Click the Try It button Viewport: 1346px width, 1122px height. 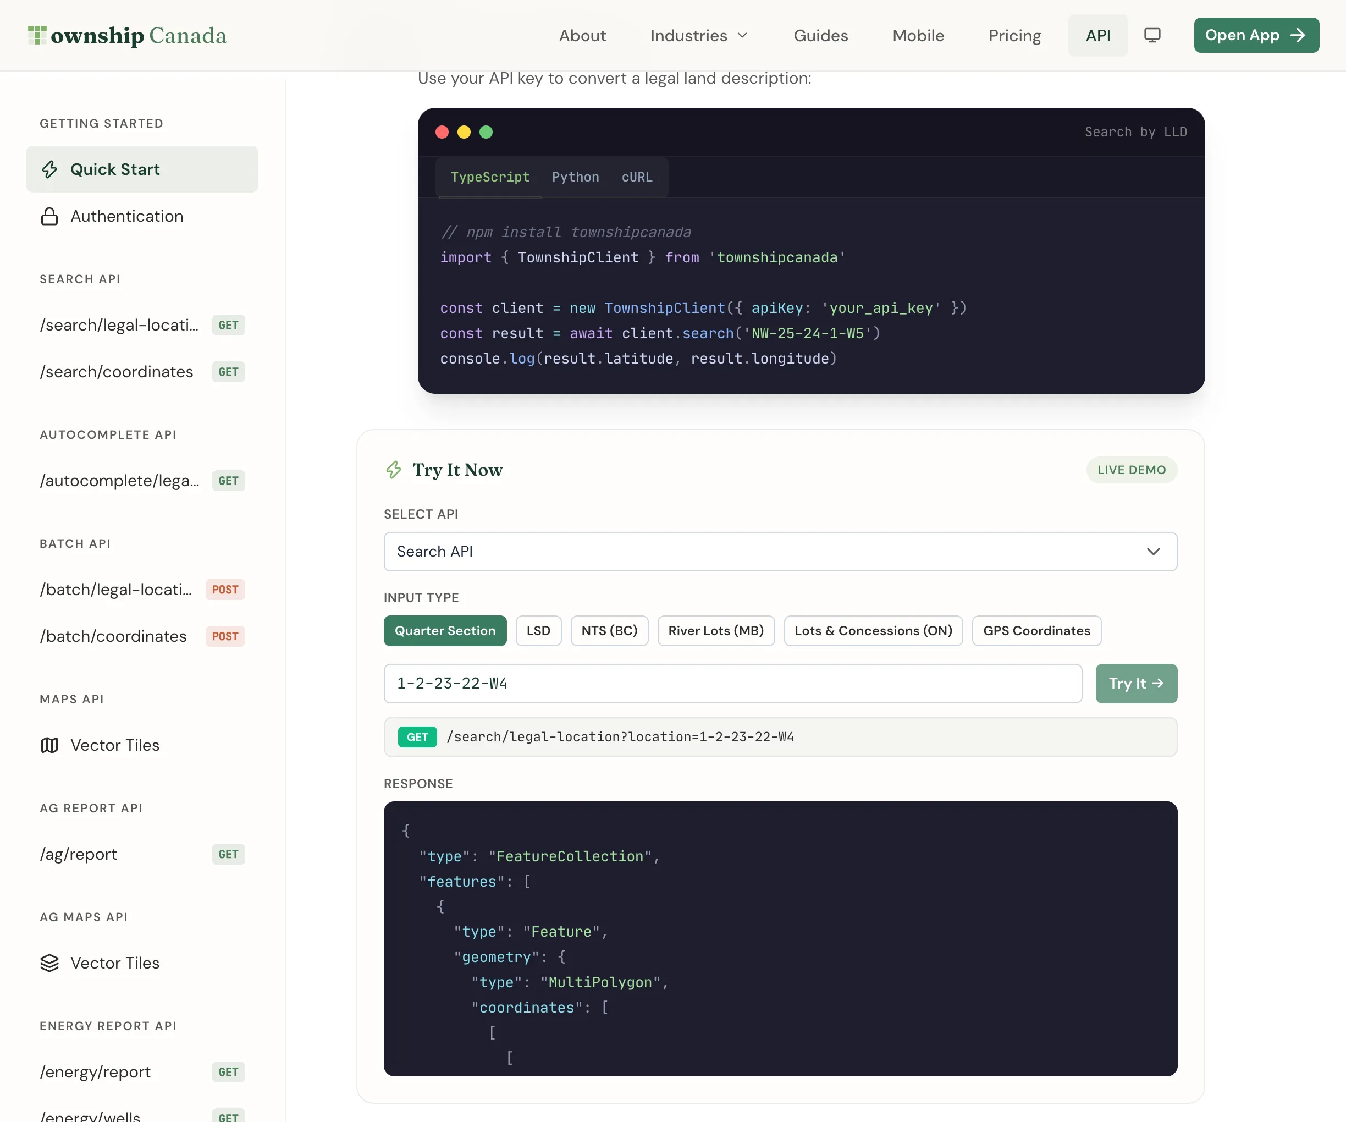coord(1136,684)
